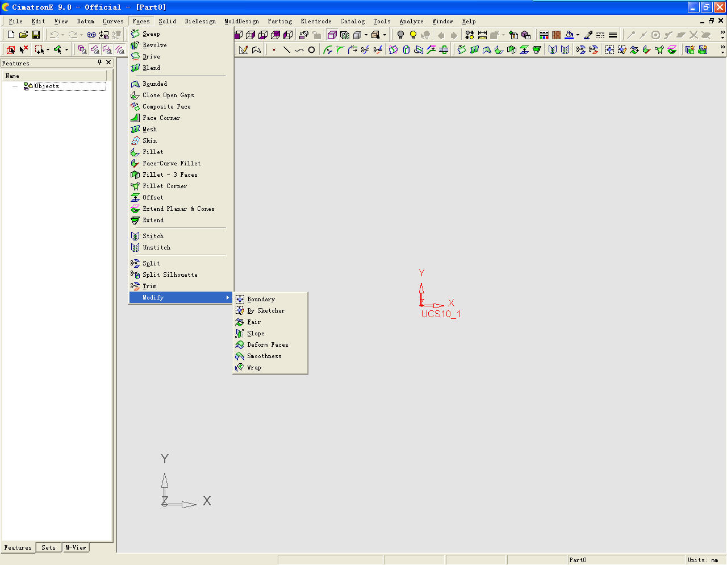
Task: Open the Undo history dropdown arrow
Action: tap(62, 35)
